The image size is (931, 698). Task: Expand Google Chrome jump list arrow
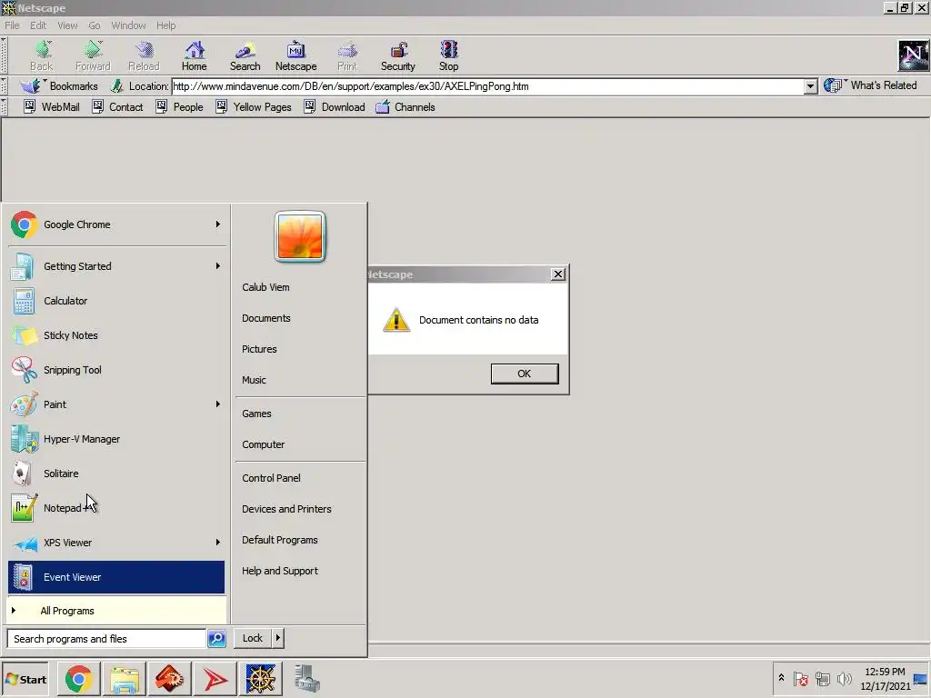218,224
